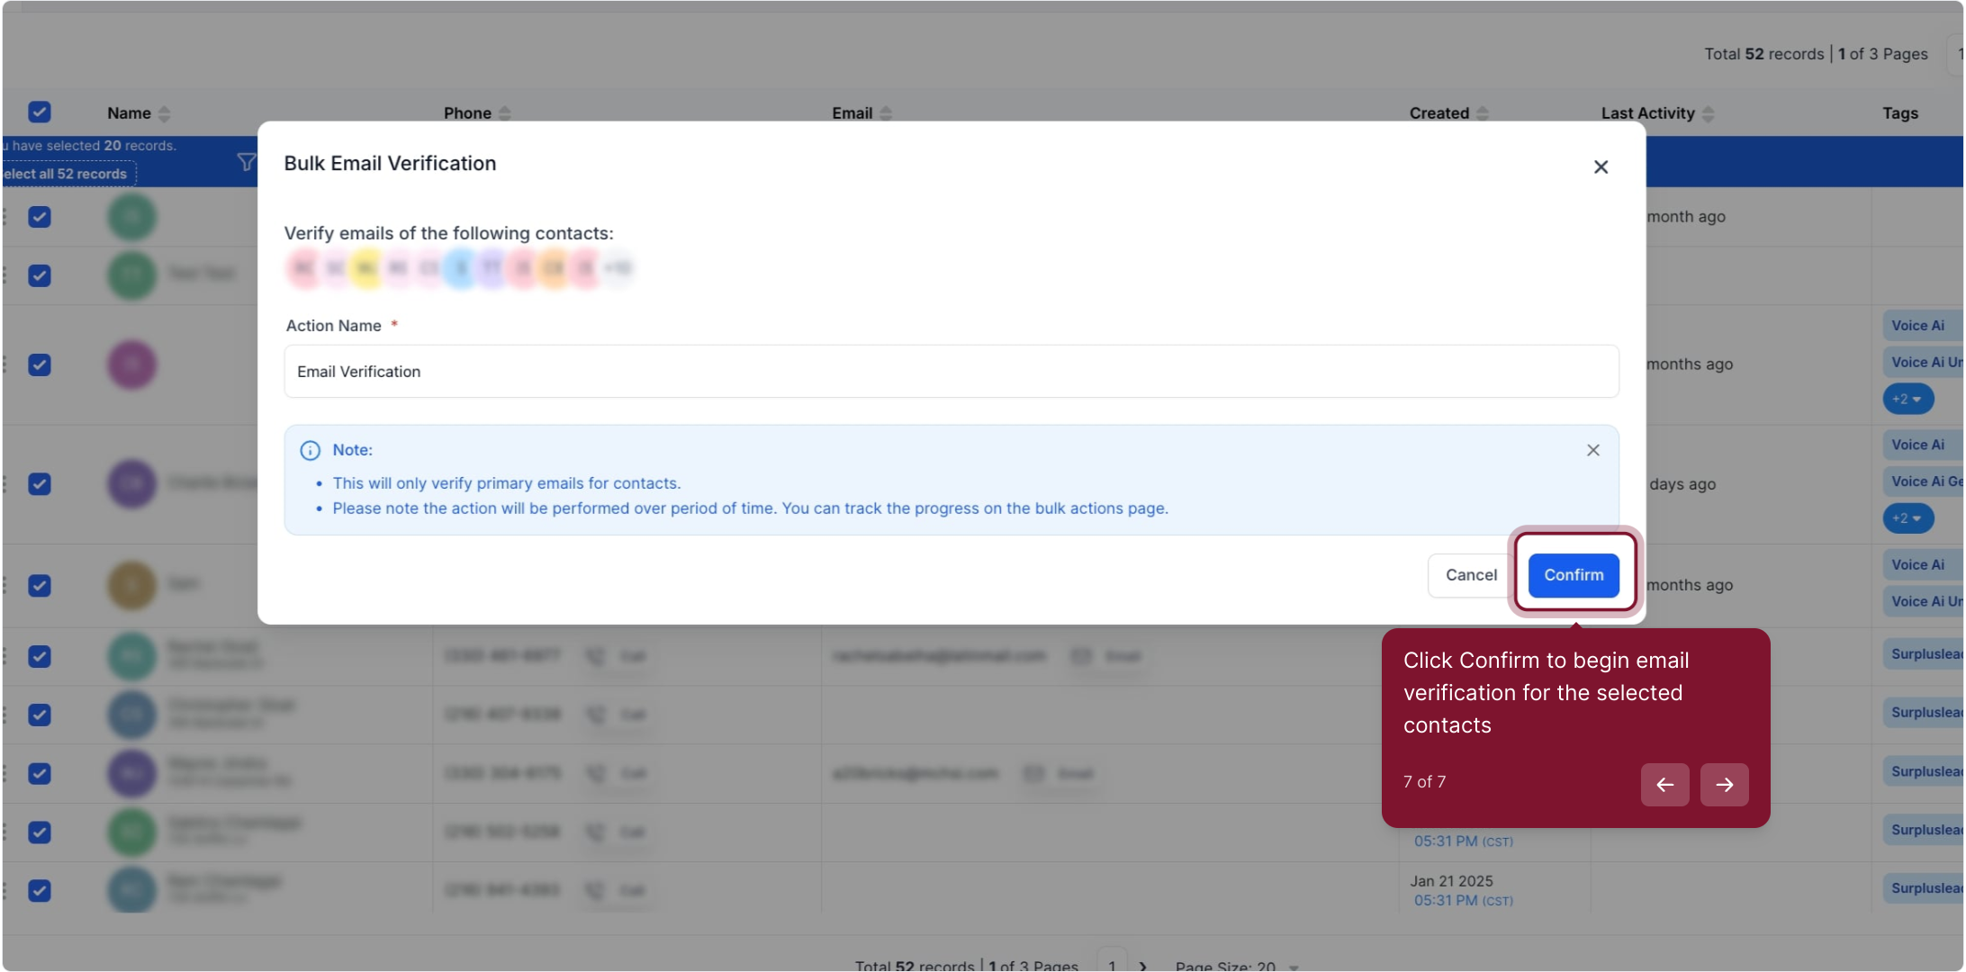The width and height of the screenshot is (1966, 972).
Task: Close the Bulk Email Verification dialog
Action: (1601, 167)
